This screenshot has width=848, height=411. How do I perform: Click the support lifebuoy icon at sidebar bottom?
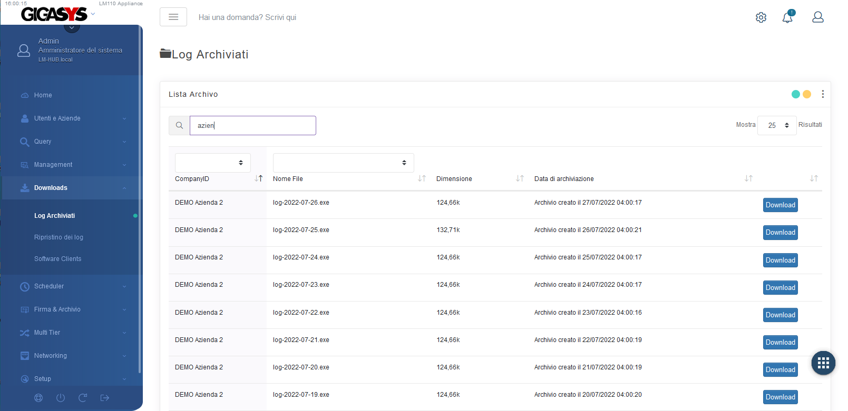pyautogui.click(x=38, y=398)
